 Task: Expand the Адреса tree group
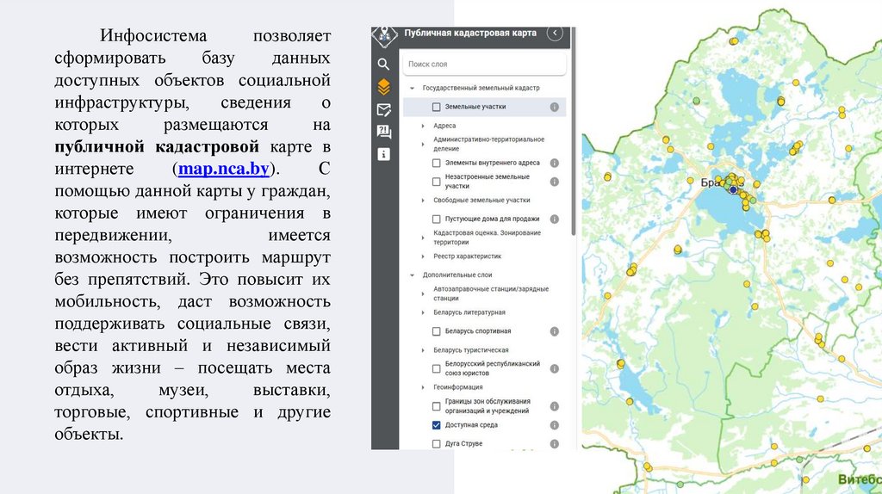coord(423,126)
